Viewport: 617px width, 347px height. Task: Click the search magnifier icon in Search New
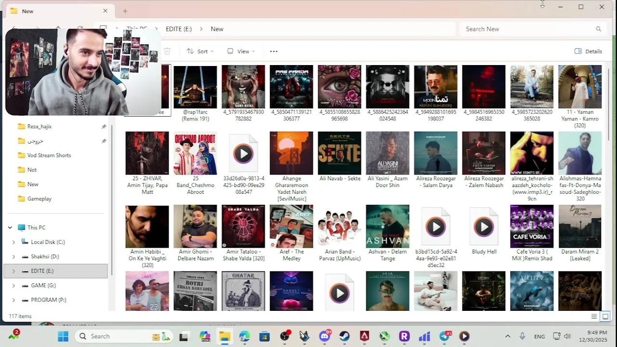pos(598,29)
